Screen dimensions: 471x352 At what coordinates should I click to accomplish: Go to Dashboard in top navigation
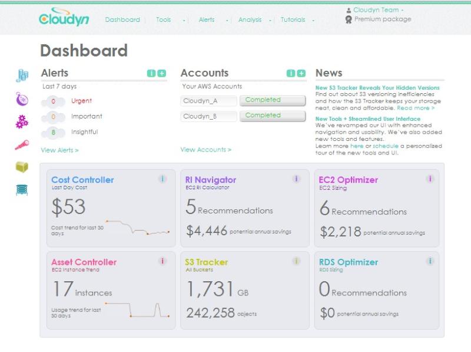122,19
